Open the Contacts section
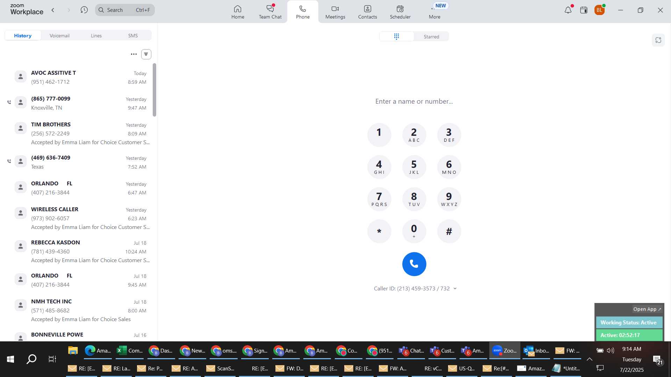This screenshot has width=671, height=377. pos(367,12)
